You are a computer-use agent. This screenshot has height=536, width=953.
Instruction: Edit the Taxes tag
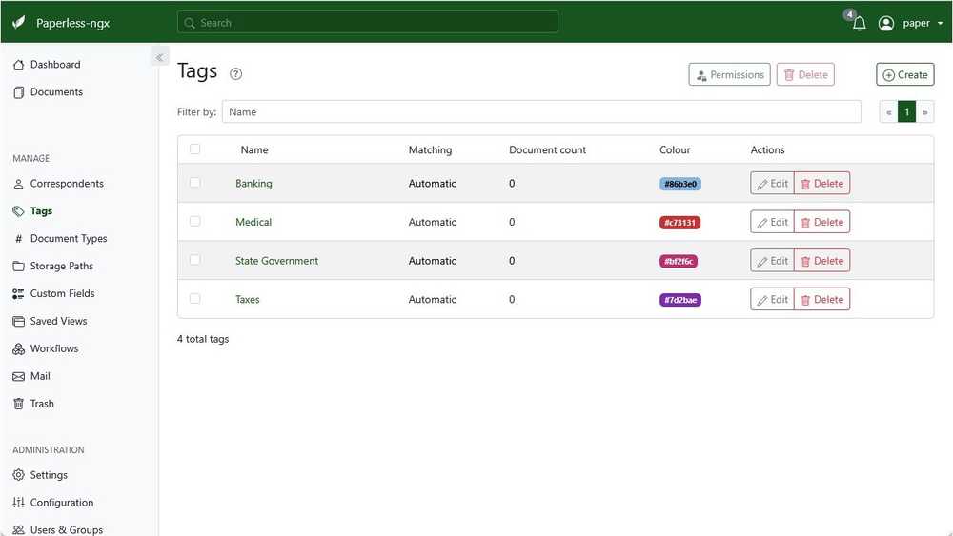point(773,300)
